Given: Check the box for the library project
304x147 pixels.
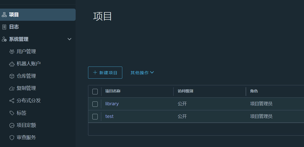Looking at the screenshot, I should tap(95, 104).
